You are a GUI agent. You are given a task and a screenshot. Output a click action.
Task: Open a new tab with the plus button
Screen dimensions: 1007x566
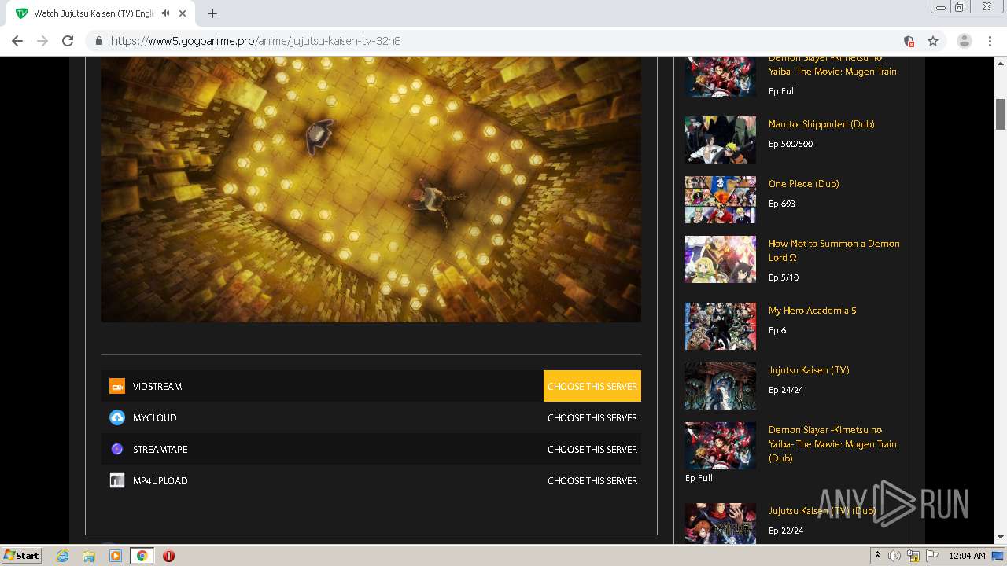click(212, 13)
